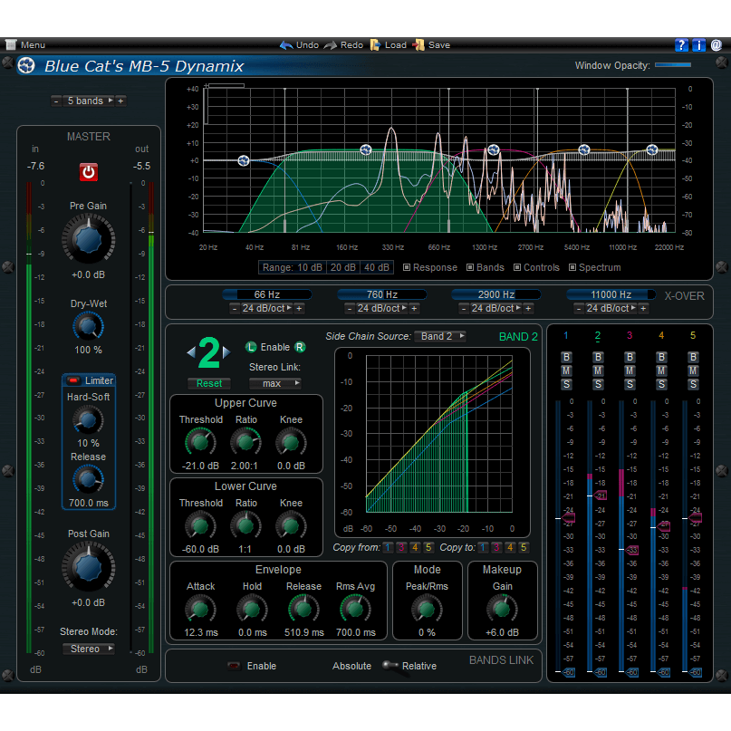Image resolution: width=731 pixels, height=731 pixels.
Task: Click the Reset button for Band 2
Action: tap(209, 383)
